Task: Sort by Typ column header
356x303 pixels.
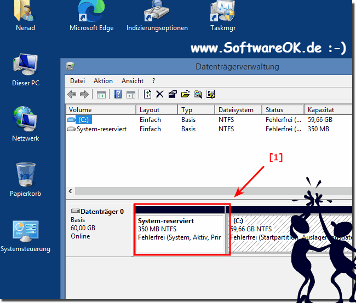Action: click(197, 110)
